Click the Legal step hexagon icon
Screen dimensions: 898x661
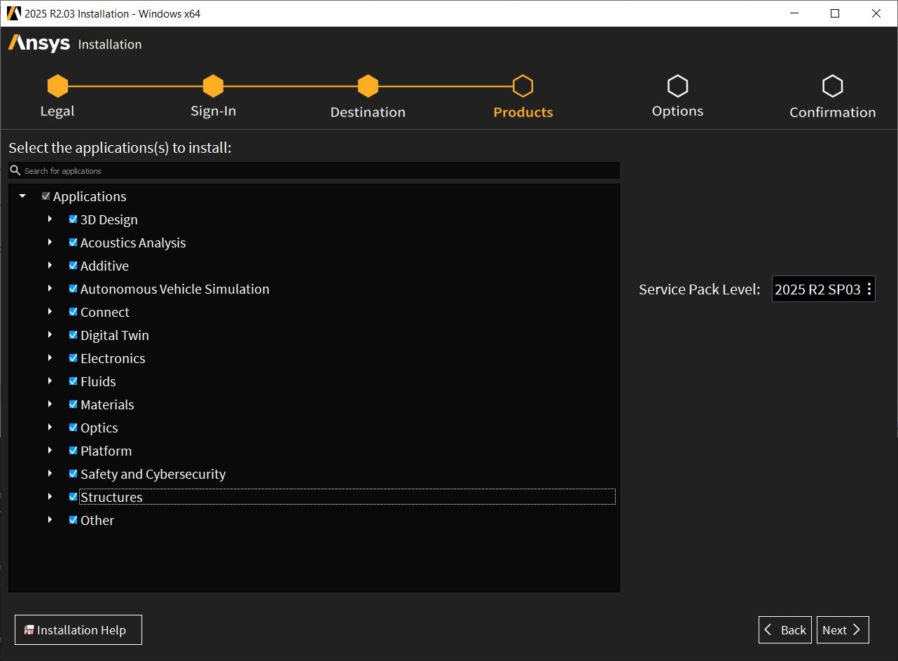coord(57,86)
